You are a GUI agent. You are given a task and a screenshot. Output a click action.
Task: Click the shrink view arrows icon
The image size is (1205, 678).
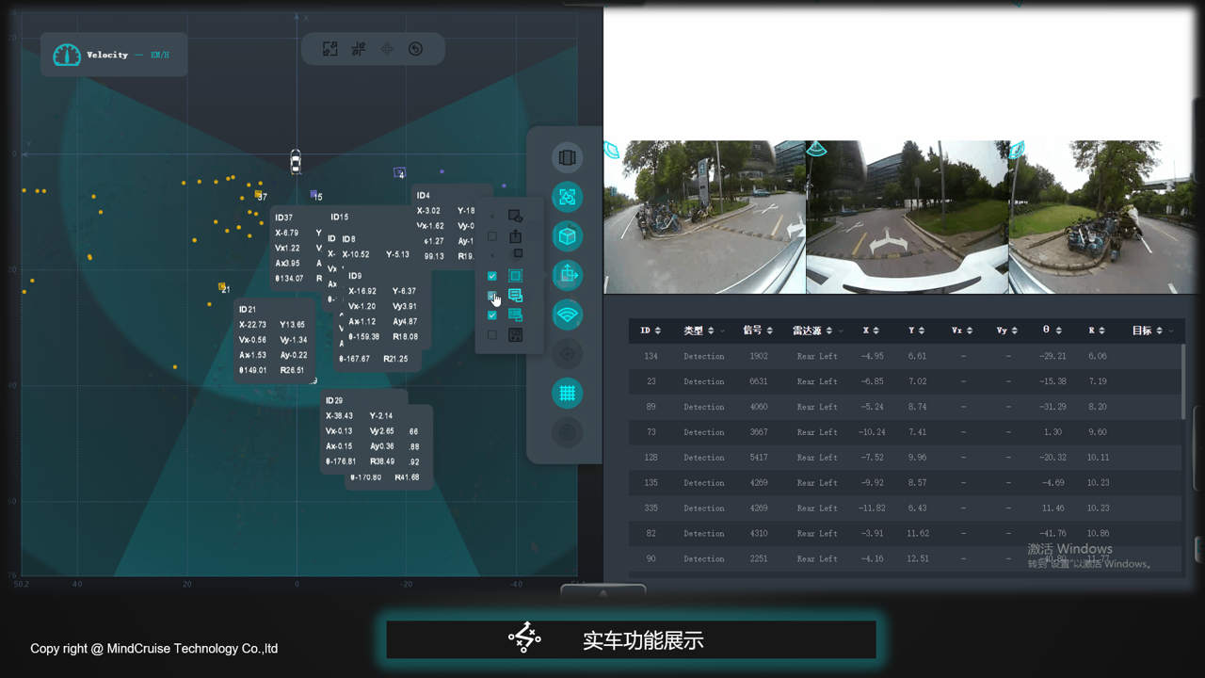(x=359, y=49)
